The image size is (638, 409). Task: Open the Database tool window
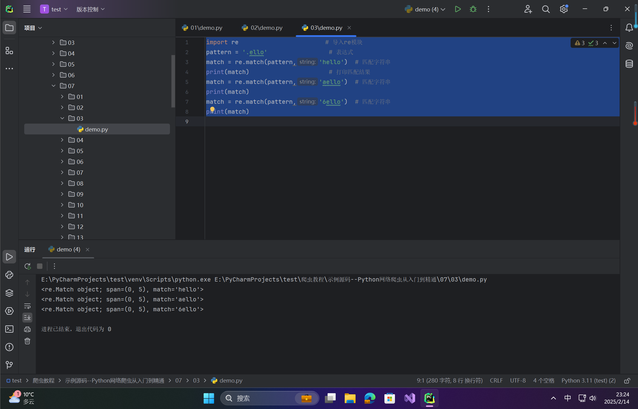tap(629, 64)
